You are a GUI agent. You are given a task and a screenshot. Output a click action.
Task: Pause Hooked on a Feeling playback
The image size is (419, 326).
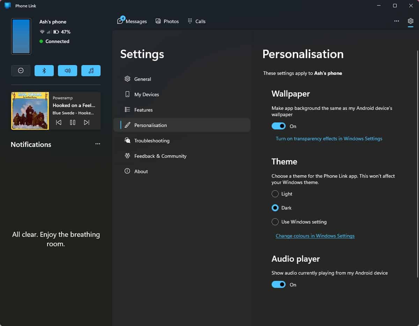click(x=73, y=122)
